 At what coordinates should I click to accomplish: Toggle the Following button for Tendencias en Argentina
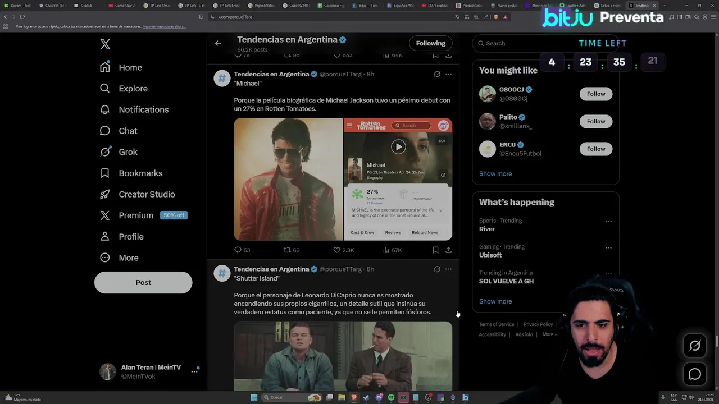pos(431,43)
